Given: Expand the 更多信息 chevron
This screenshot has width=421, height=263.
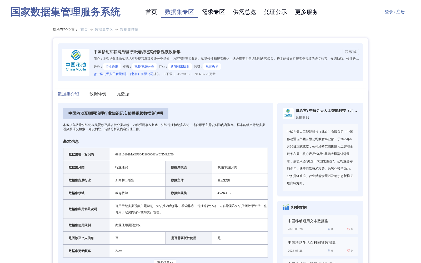Looking at the screenshot, I should pos(171,262).
